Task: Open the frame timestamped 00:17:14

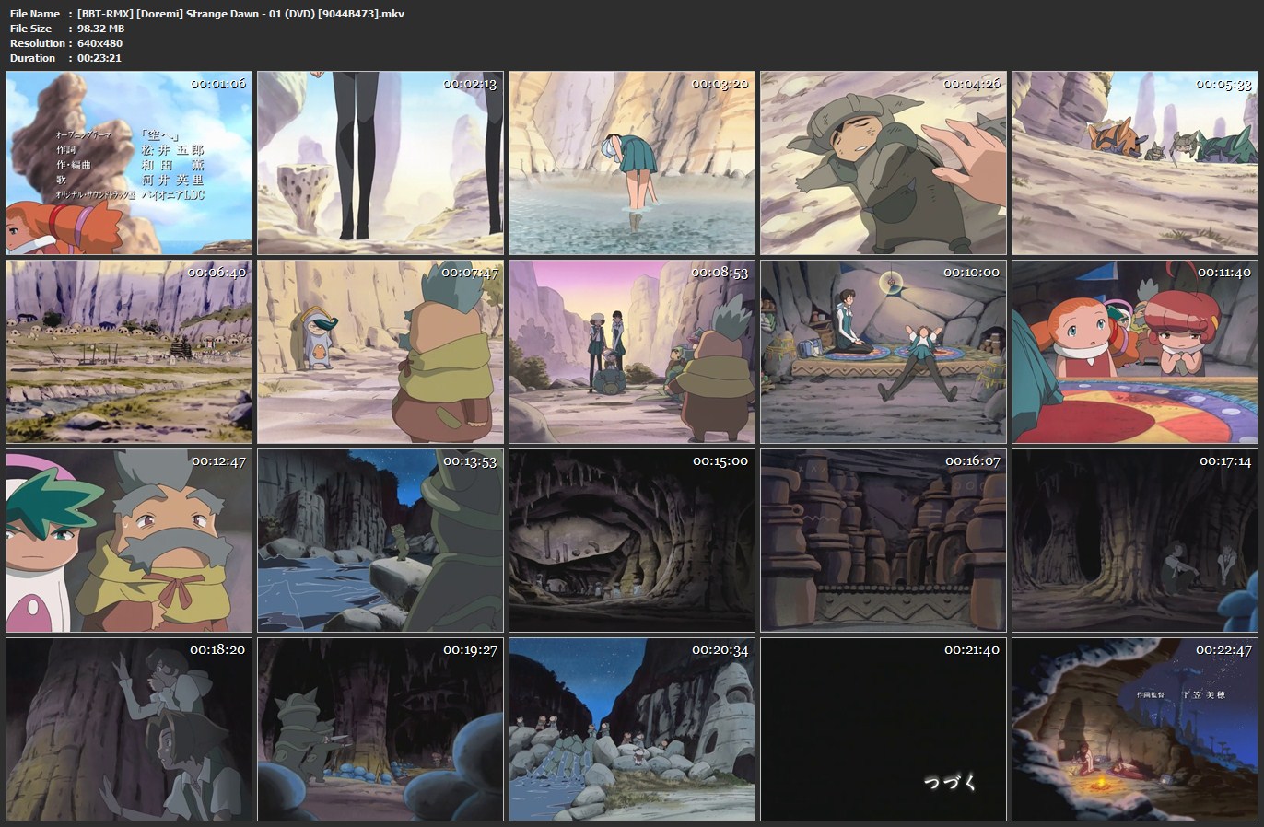Action: point(1135,541)
